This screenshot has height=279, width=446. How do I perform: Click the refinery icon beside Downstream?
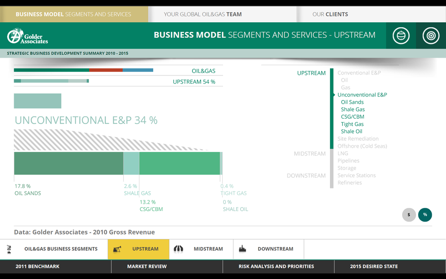coord(243,249)
